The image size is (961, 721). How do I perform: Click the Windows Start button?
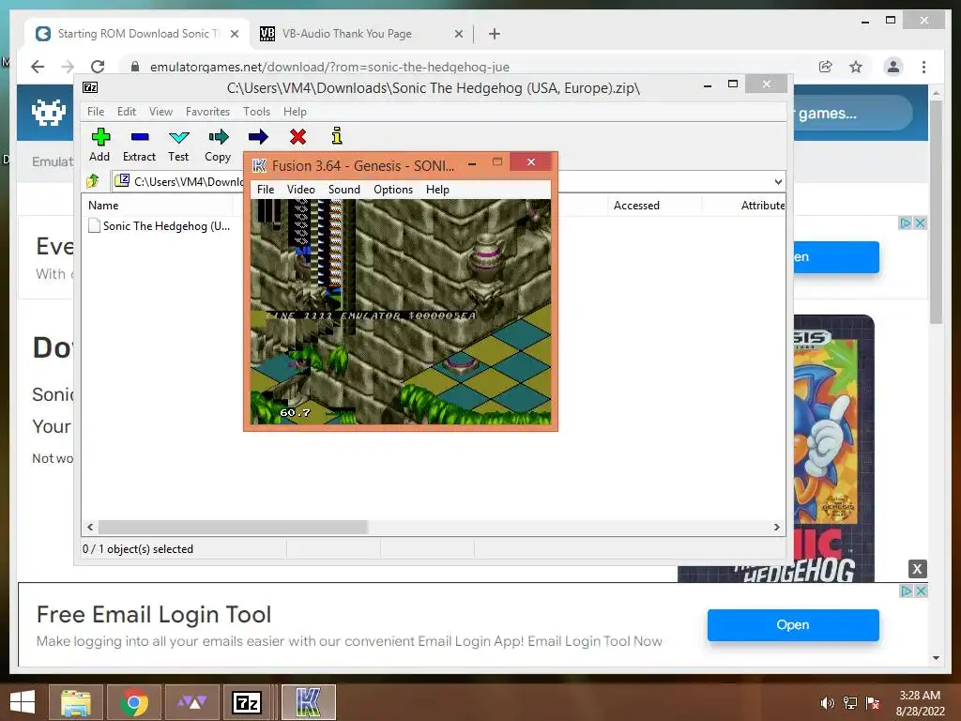tap(23, 702)
